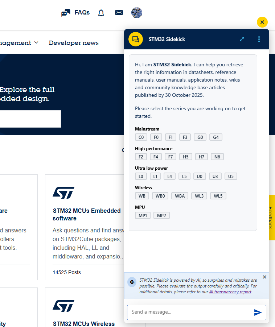Expand the Sidekick chat window
This screenshot has width=275, height=327.
tap(242, 39)
